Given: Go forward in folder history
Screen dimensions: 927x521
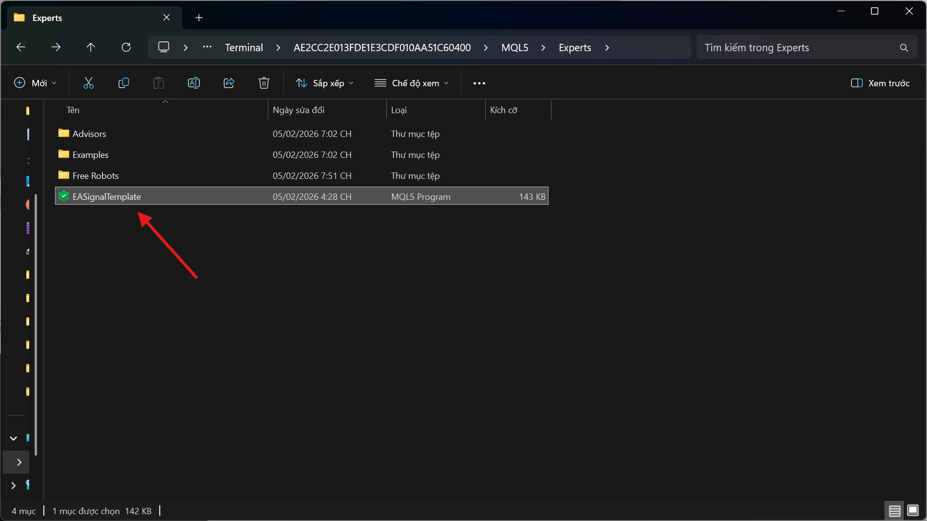Looking at the screenshot, I should (x=56, y=47).
